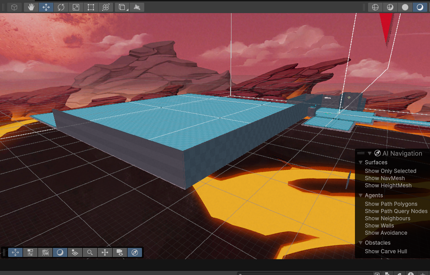430x275 pixels.
Task: Switch to wireframe shading mode
Action: pos(375,7)
